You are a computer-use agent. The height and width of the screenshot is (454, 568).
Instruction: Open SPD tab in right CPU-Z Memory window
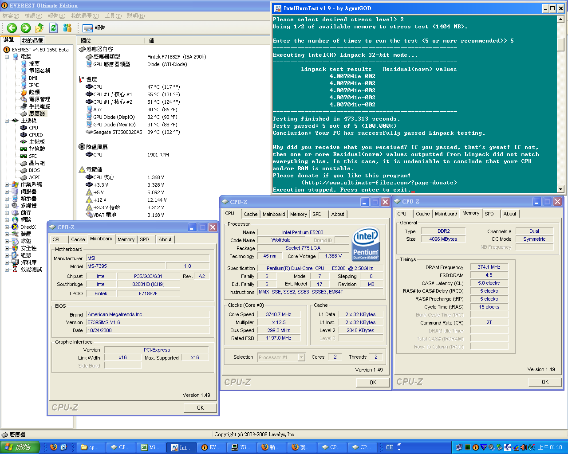[489, 214]
